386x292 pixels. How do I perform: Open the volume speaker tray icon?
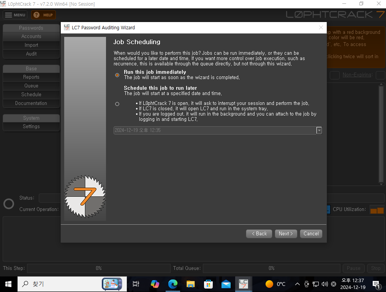tap(325, 284)
